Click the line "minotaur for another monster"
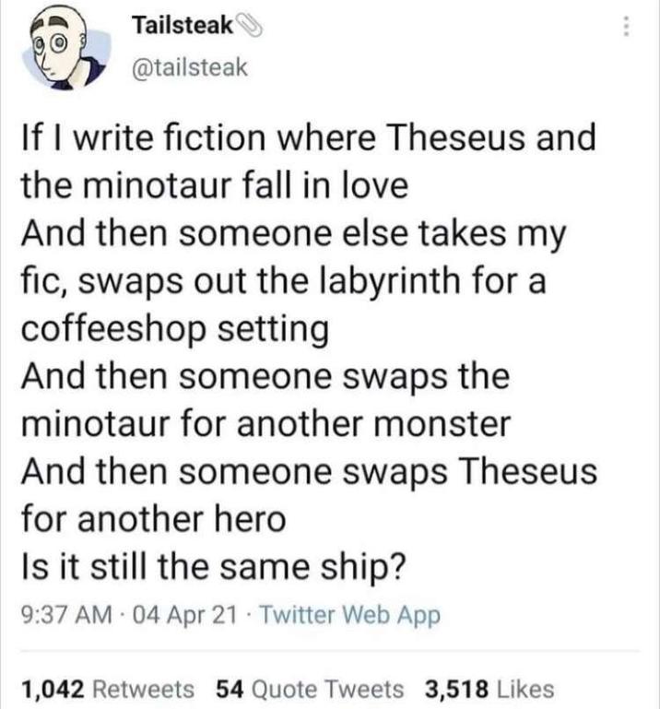This screenshot has width=660, height=709. click(x=265, y=424)
